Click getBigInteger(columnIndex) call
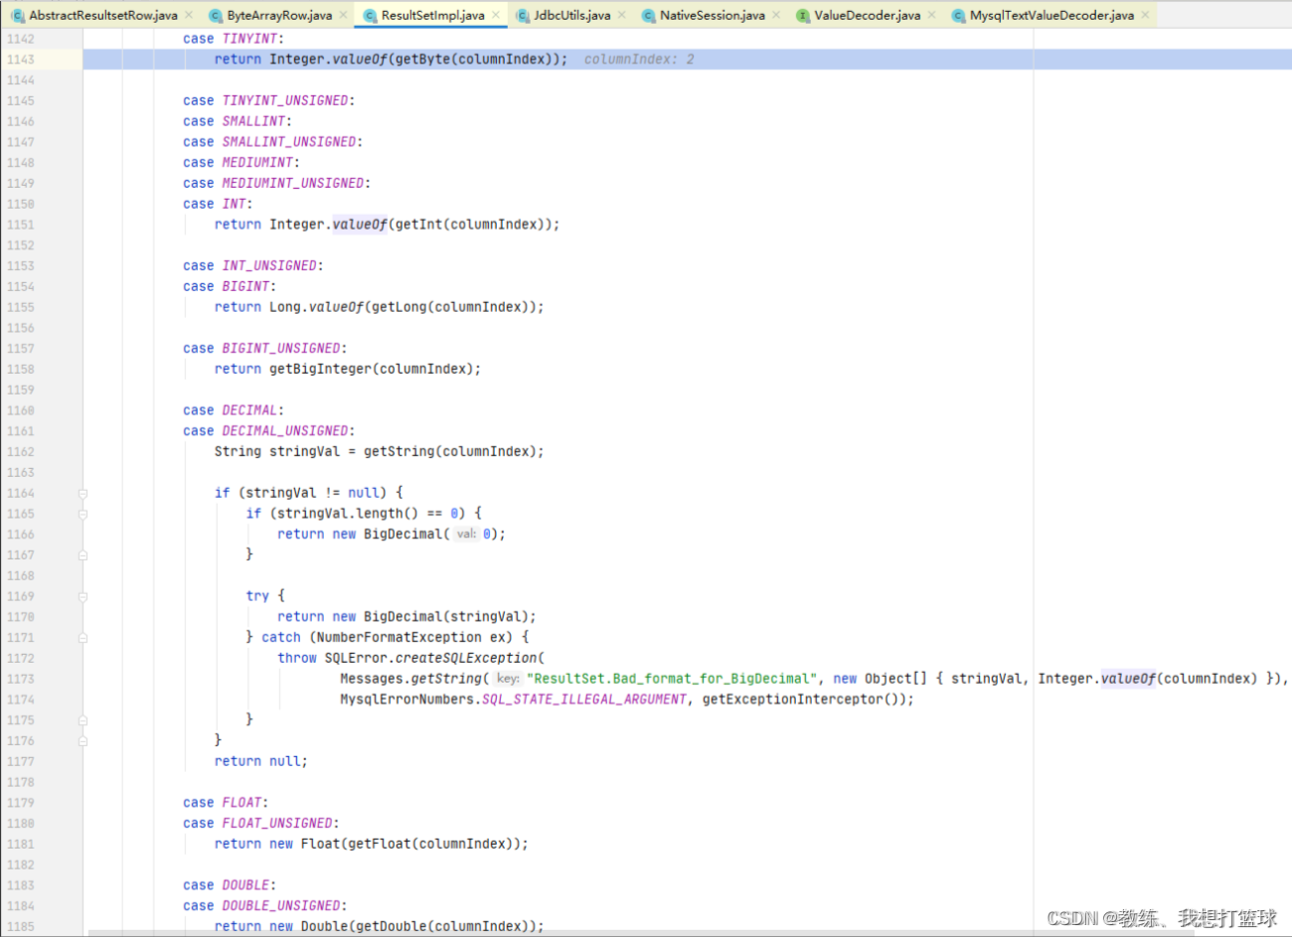 [371, 369]
